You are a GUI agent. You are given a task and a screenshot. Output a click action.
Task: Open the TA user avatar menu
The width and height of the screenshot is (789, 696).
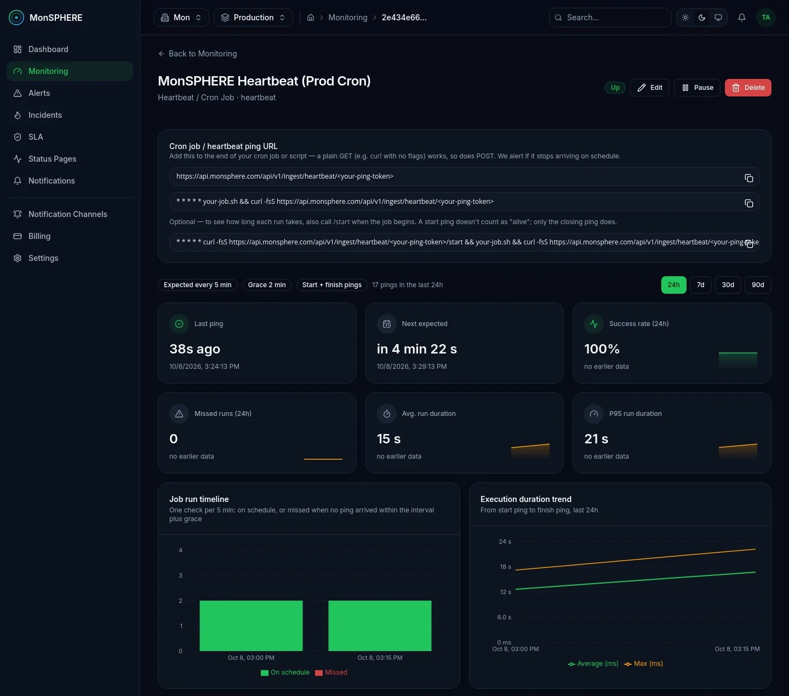[x=766, y=18]
